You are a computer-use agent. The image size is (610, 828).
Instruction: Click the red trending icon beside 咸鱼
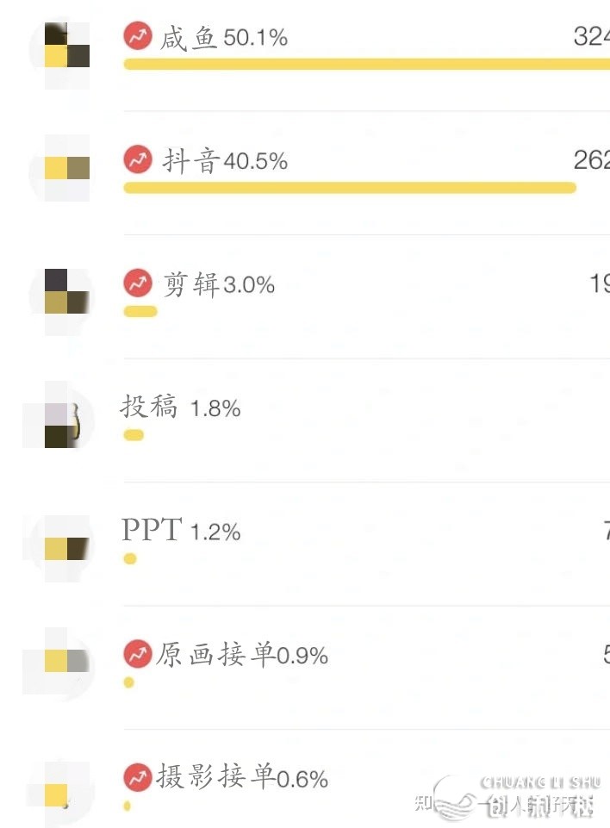click(138, 35)
